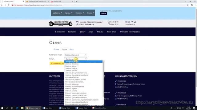Image resolution: width=197 pixels, height=110 pixels.
Task: Open the Windows Start menu
Action: (x=2, y=108)
